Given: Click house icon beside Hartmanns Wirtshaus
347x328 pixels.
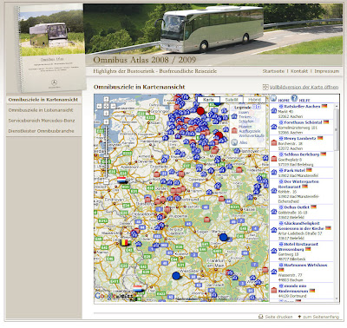Looking at the screenshot, I should pyautogui.click(x=274, y=272).
